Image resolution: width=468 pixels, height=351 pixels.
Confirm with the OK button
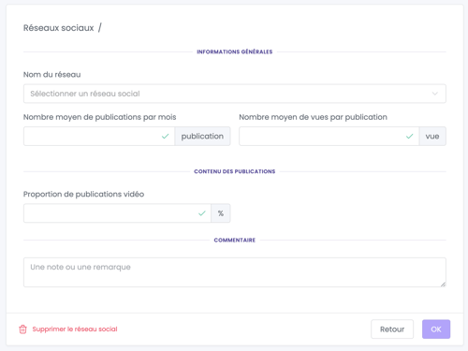click(436, 329)
